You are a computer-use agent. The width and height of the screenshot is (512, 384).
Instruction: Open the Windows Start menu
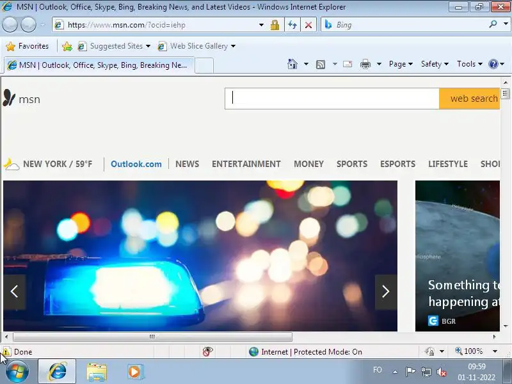(17, 371)
